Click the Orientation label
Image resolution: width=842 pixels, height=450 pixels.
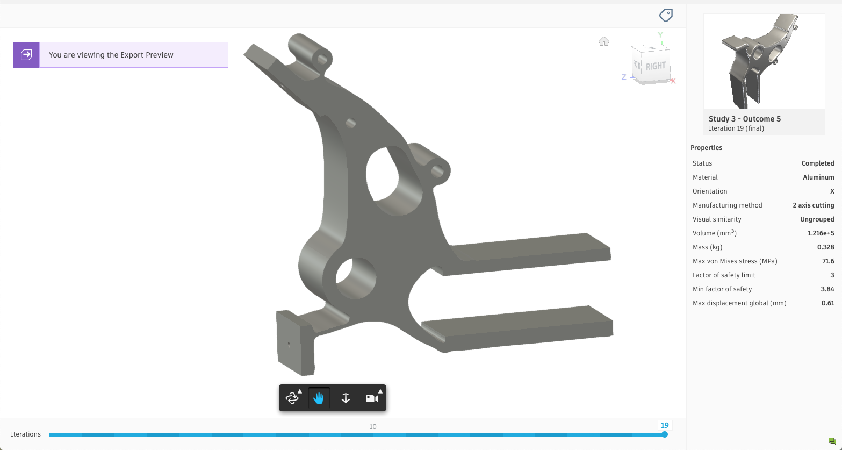click(710, 191)
